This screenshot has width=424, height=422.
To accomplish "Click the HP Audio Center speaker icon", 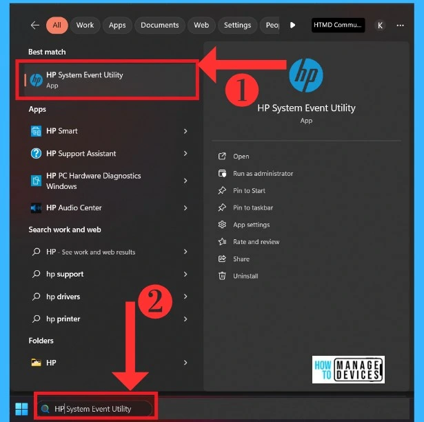I will click(36, 208).
